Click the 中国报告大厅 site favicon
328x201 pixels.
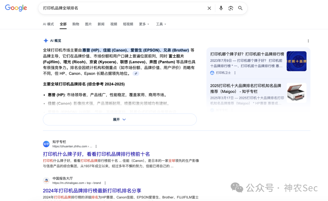point(46,180)
